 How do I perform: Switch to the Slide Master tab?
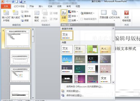(19, 6)
